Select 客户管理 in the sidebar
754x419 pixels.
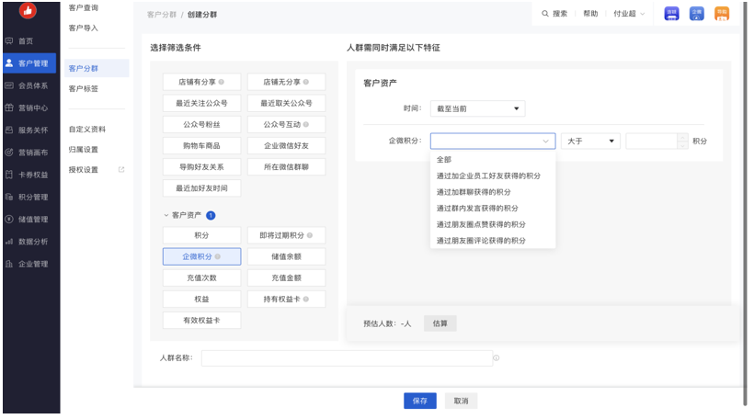[x=29, y=63]
